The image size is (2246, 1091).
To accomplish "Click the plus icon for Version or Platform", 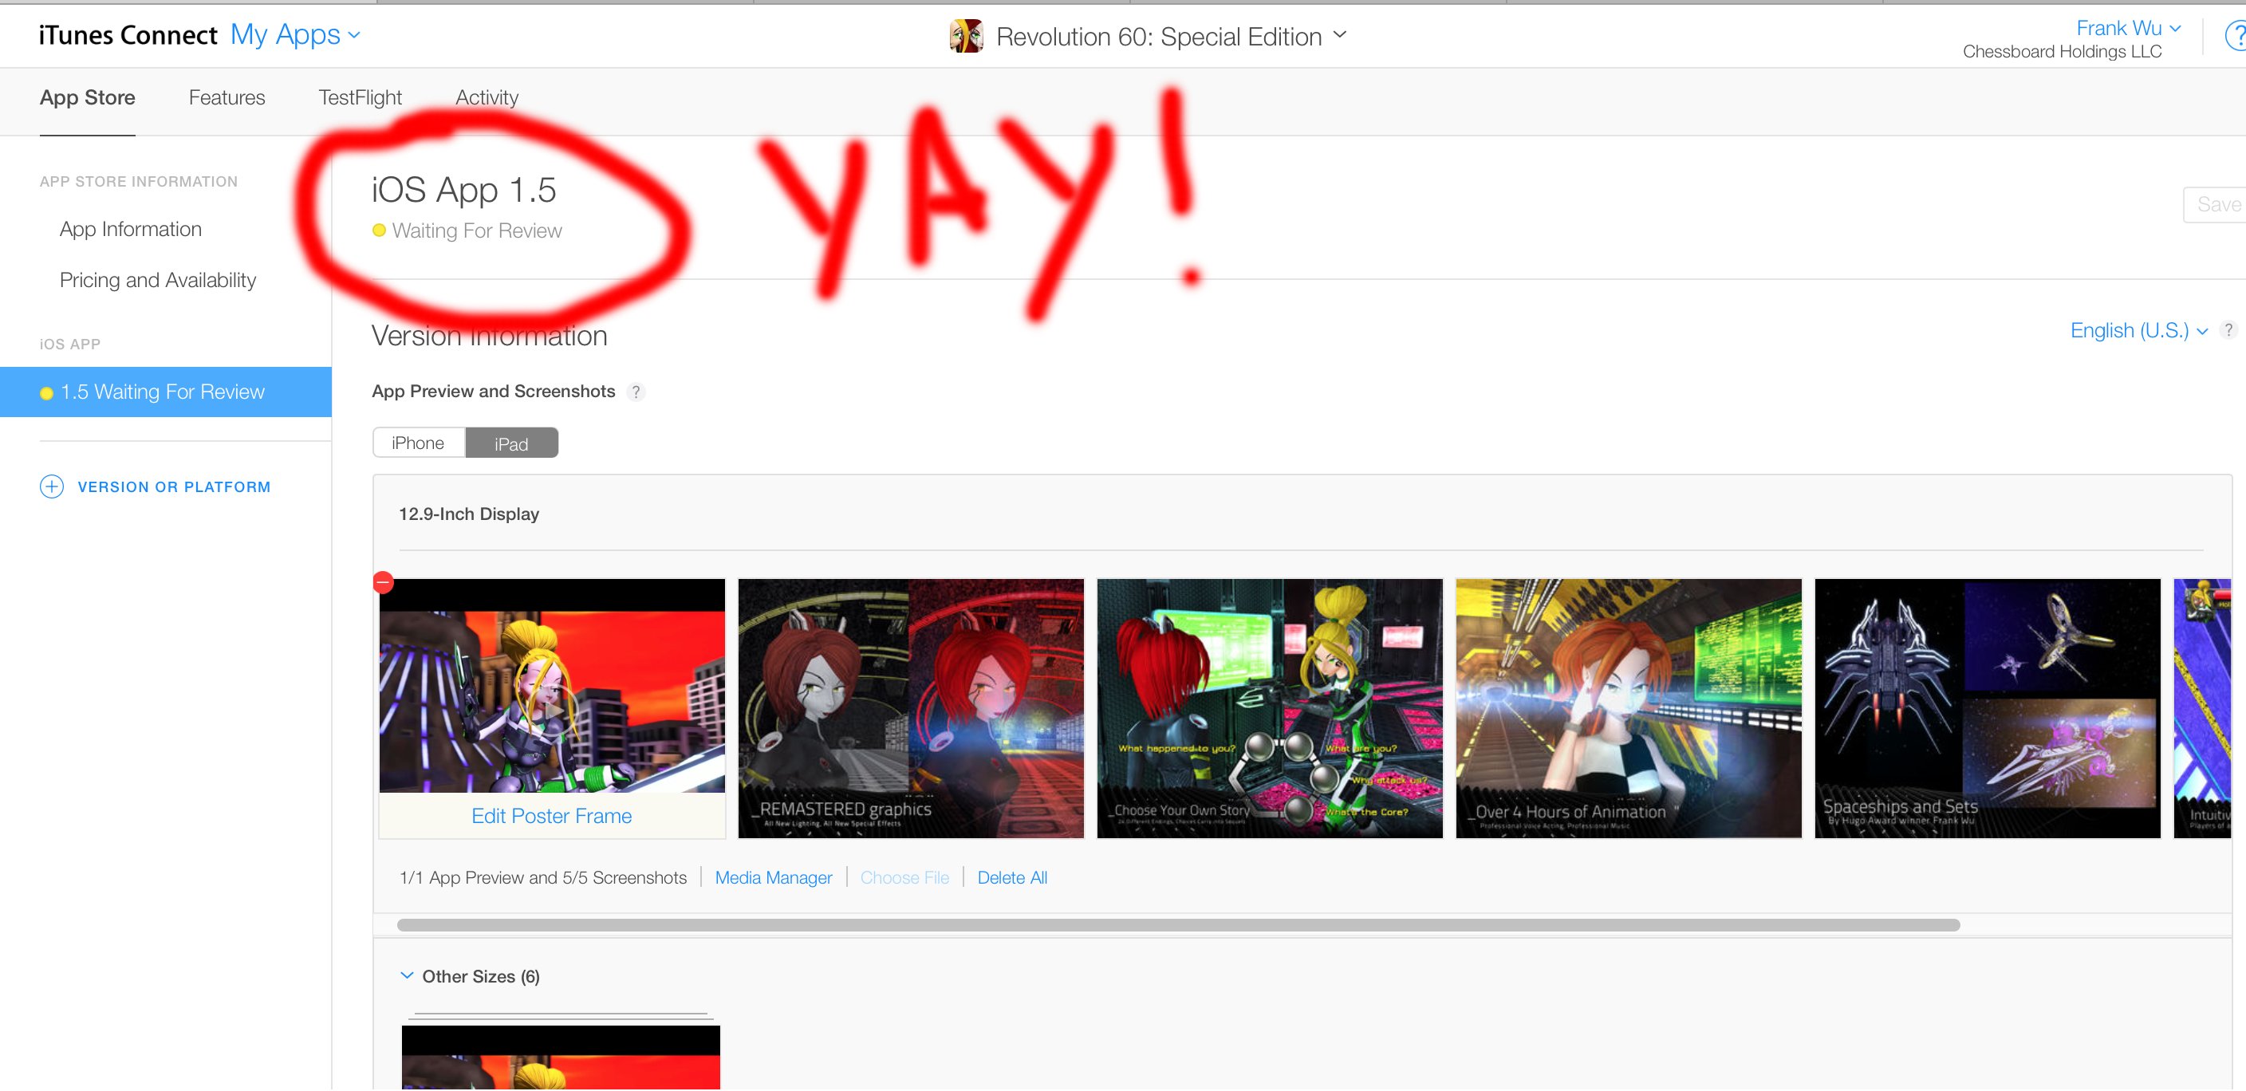I will [x=51, y=486].
